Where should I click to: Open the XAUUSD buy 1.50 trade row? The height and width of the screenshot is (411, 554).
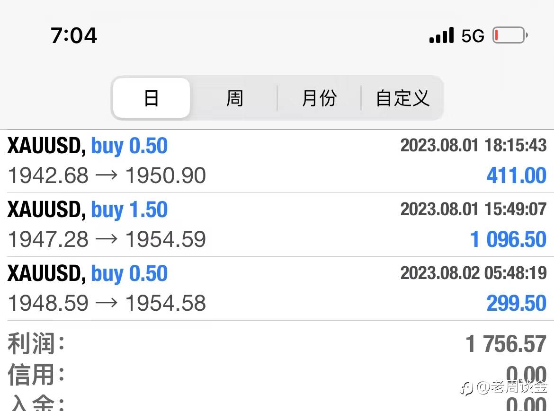point(277,225)
